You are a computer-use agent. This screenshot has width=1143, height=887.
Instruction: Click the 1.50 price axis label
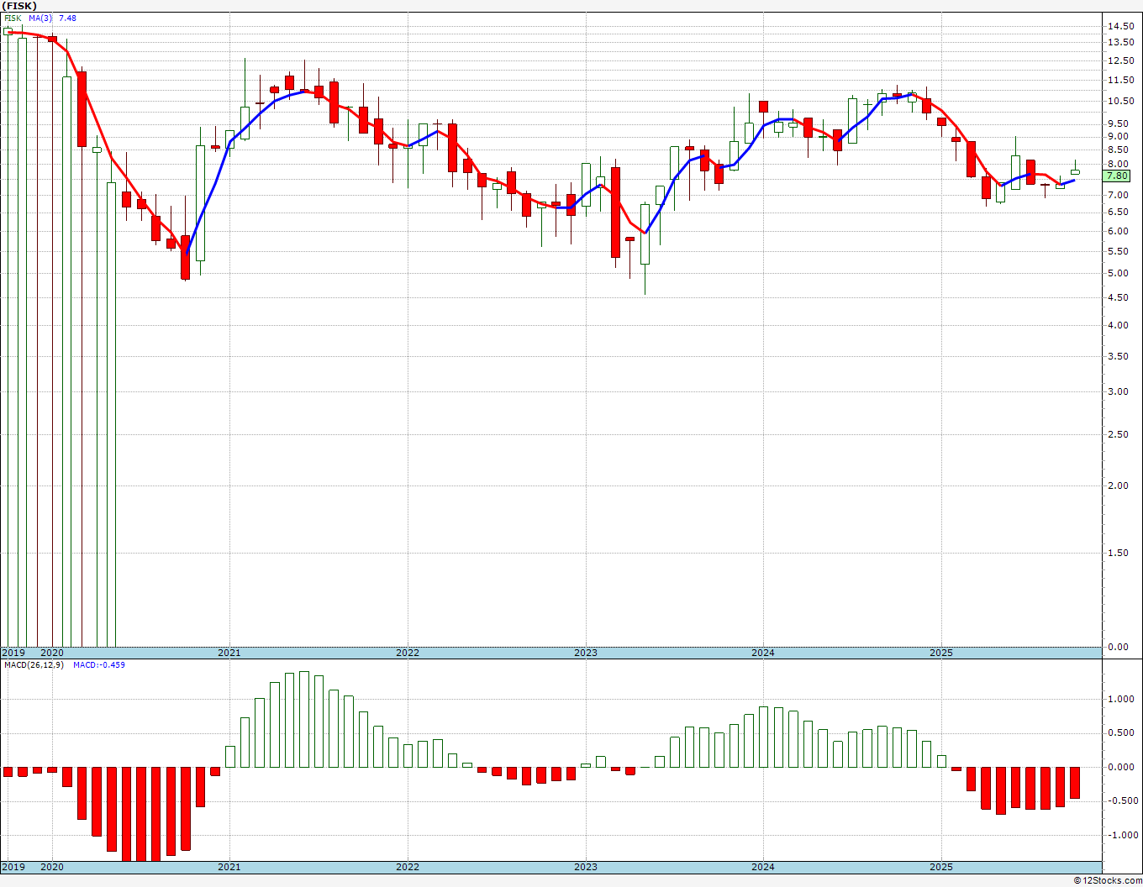[x=1117, y=553]
